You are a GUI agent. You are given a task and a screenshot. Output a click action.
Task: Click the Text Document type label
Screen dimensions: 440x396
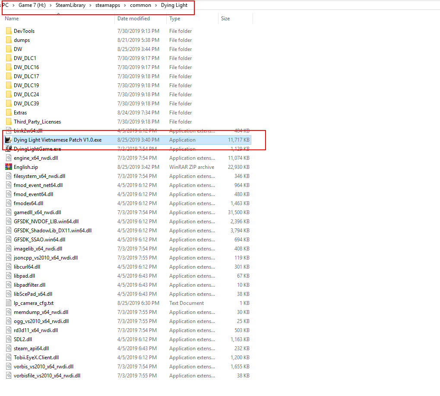(187, 303)
